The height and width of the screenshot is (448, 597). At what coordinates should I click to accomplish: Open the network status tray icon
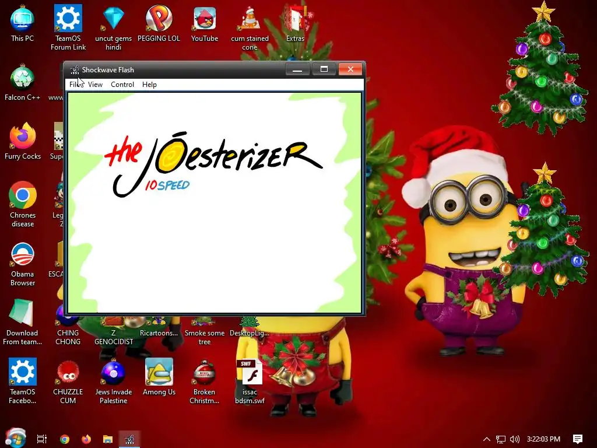(x=501, y=439)
